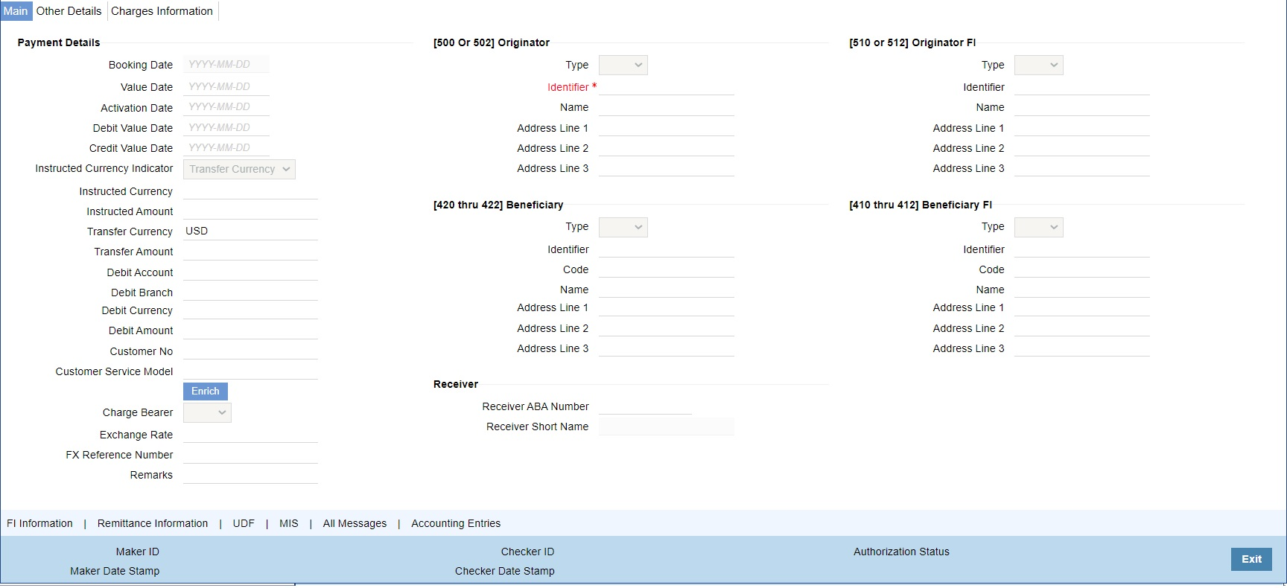Click Originator Address Line 2 field
Screen dimensions: 1287x588
point(667,148)
